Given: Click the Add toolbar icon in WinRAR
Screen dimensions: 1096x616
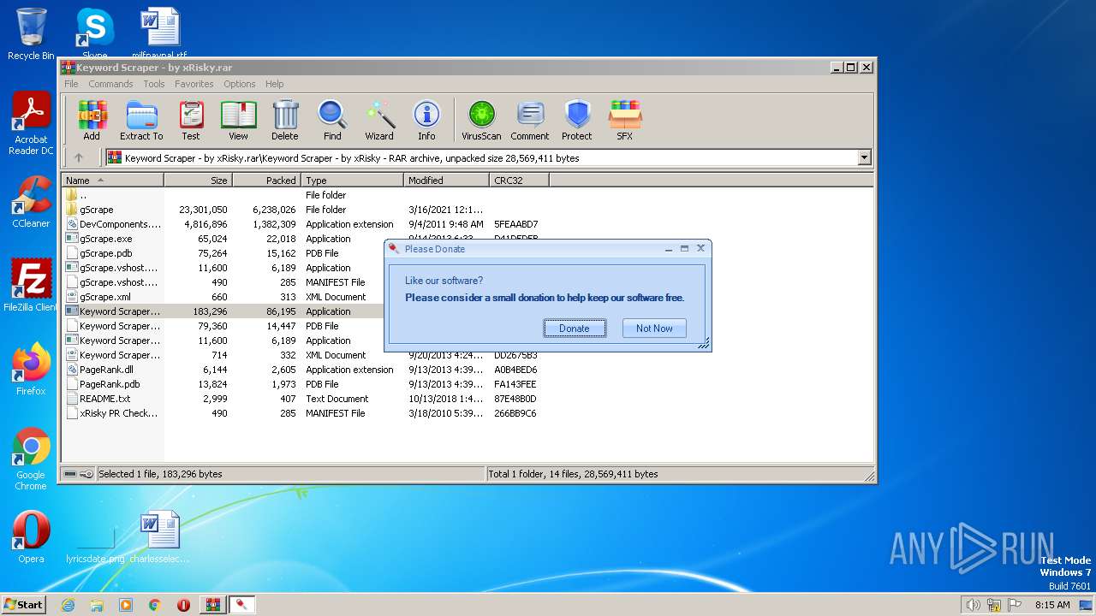Looking at the screenshot, I should click(92, 120).
